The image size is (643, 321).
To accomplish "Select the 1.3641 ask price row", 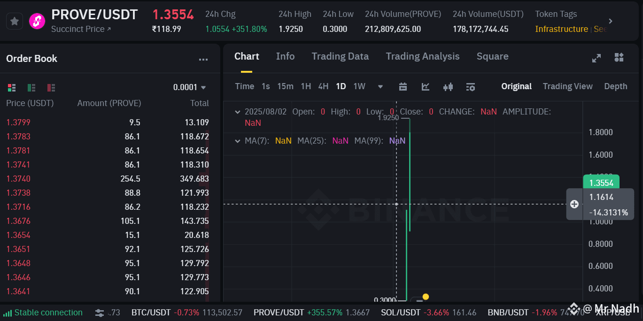I will 108,291.
